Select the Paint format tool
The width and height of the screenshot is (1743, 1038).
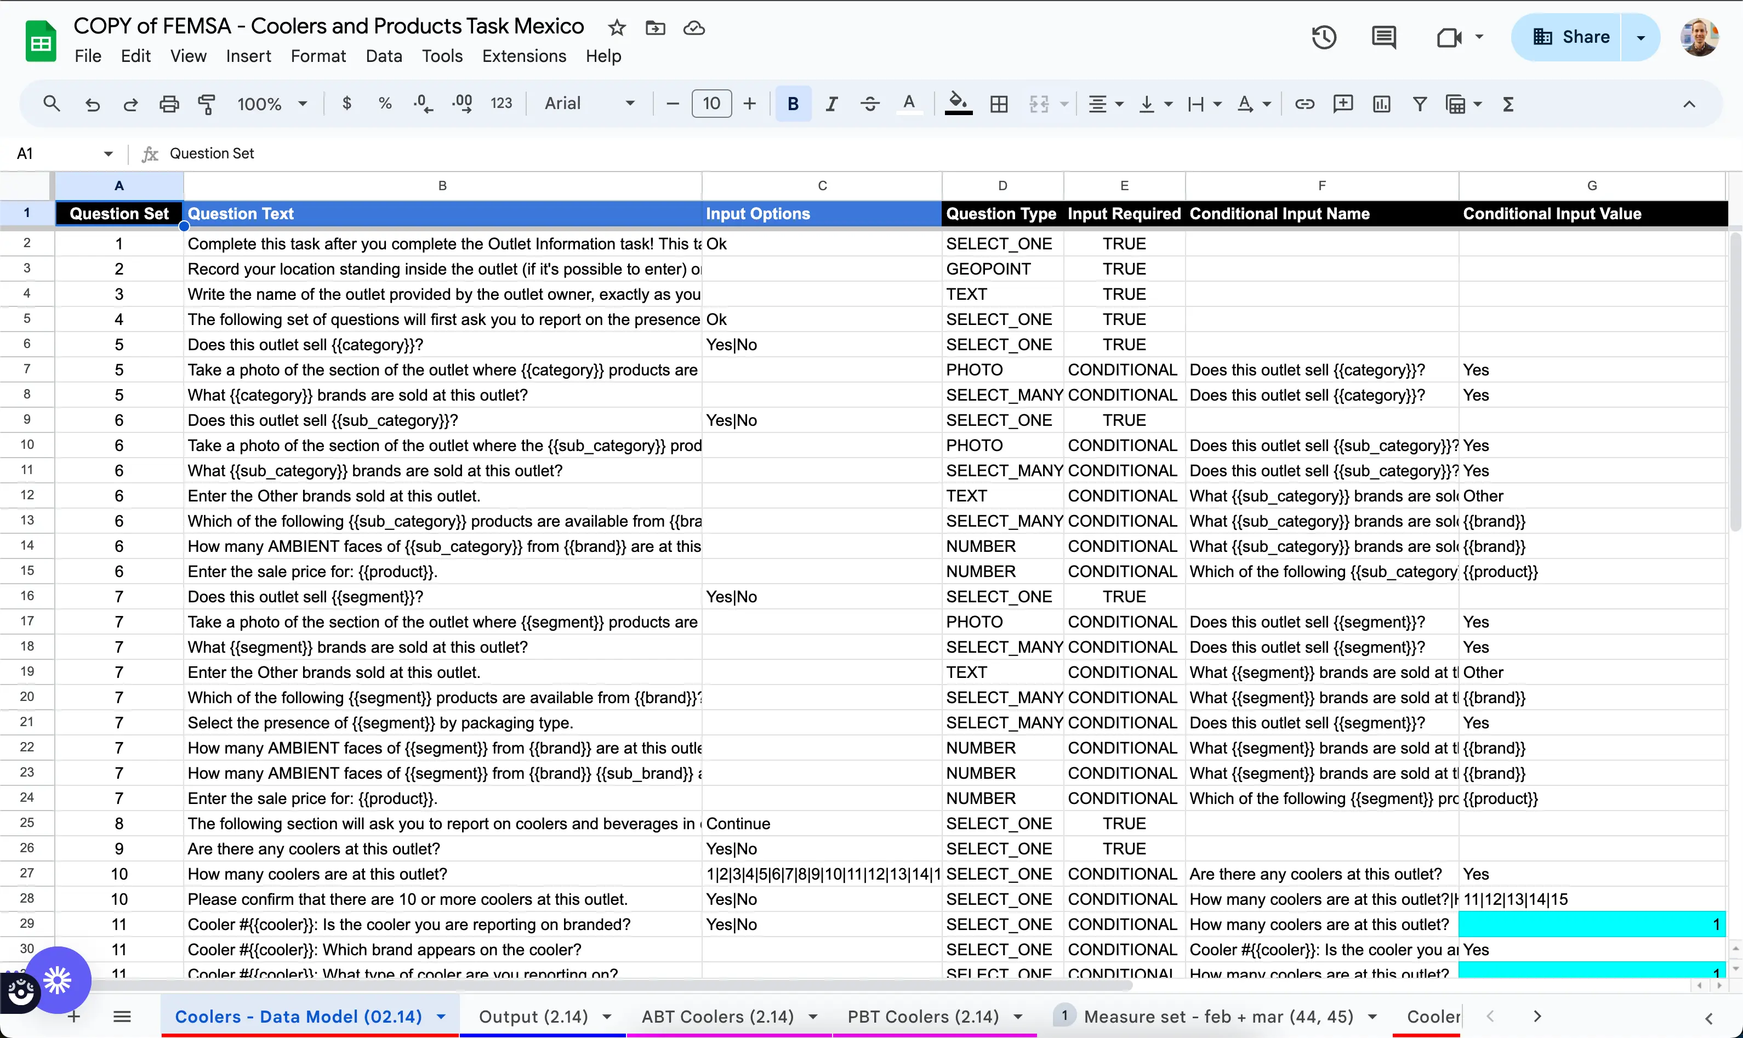[x=206, y=104]
